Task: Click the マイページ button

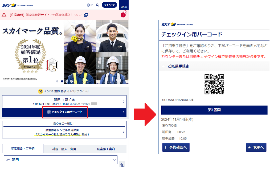Action: [109, 5]
